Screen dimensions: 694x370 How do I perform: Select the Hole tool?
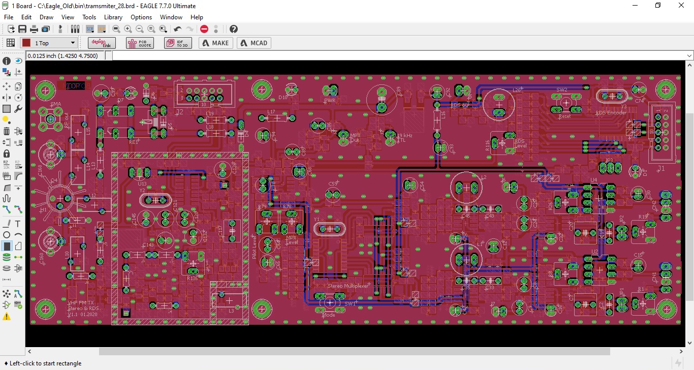(x=7, y=268)
